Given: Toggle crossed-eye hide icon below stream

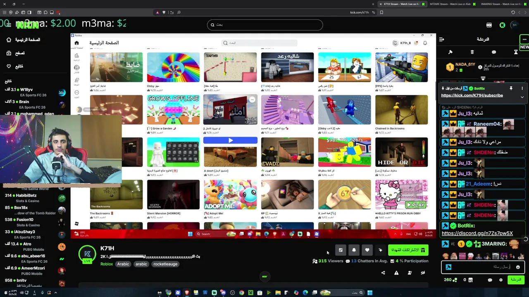Looking at the screenshot, I should (x=423, y=273).
